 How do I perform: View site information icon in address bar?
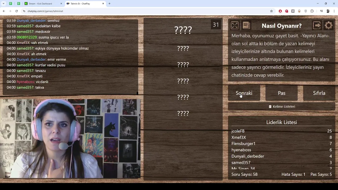point(24,11)
